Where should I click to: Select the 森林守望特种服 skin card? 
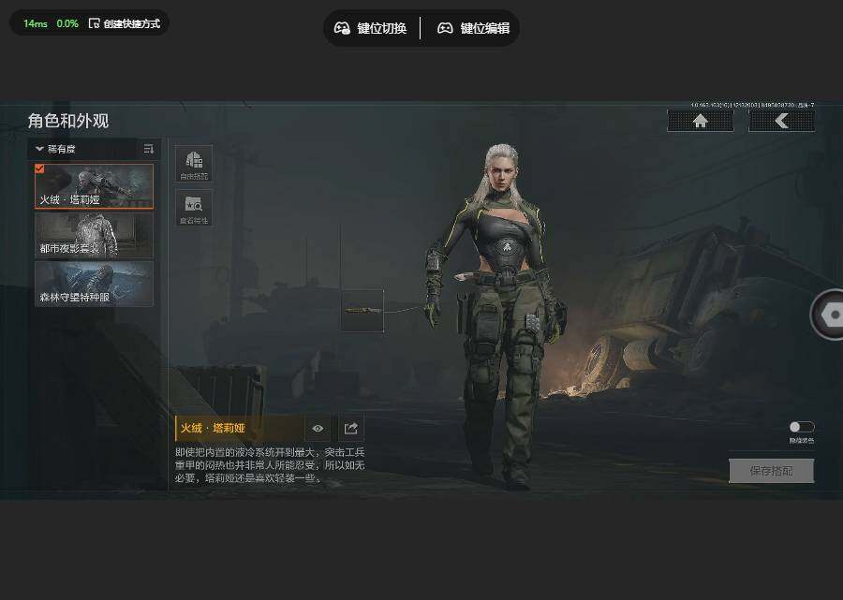(94, 284)
